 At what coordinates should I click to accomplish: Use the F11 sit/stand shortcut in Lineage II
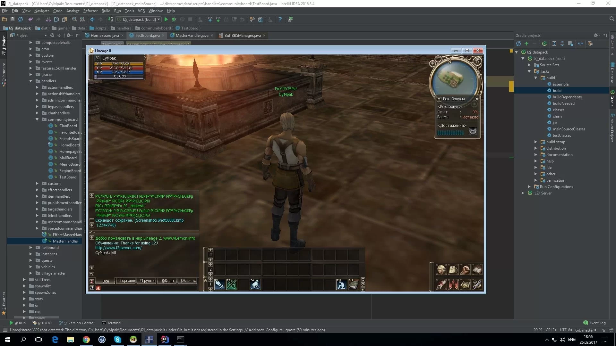tap(341, 284)
